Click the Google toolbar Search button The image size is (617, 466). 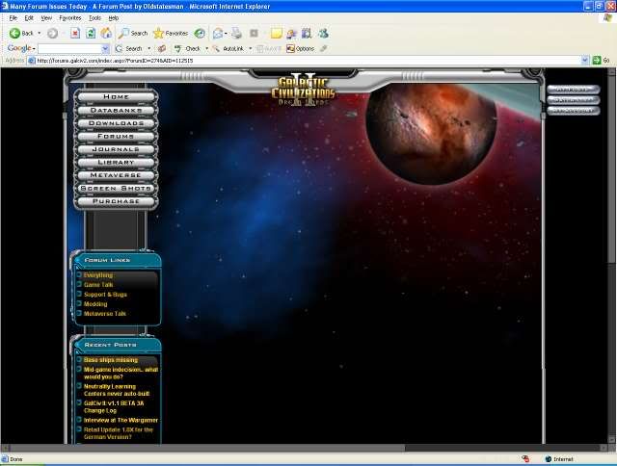(128, 49)
